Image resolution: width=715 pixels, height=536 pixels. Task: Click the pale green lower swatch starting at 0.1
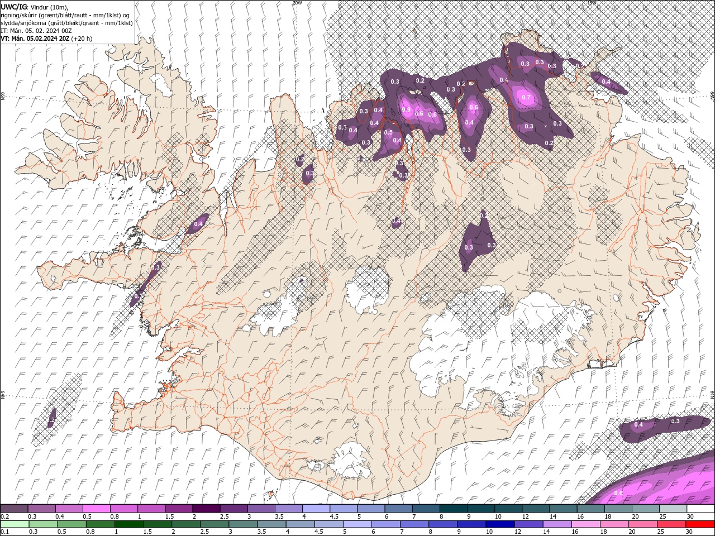pos(15,524)
